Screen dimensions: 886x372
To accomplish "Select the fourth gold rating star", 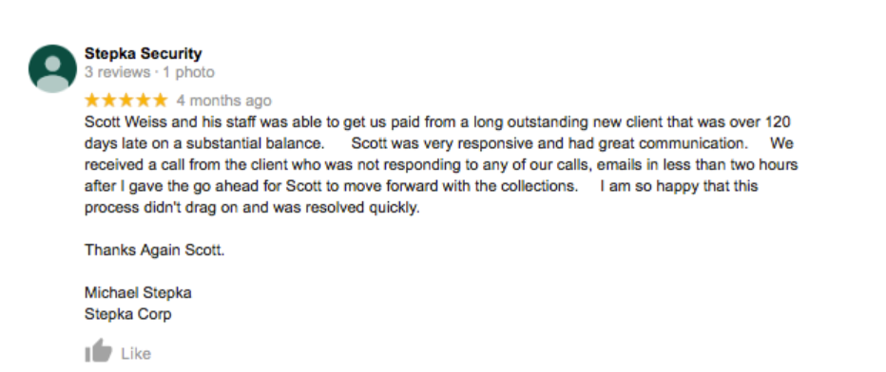I will [144, 101].
